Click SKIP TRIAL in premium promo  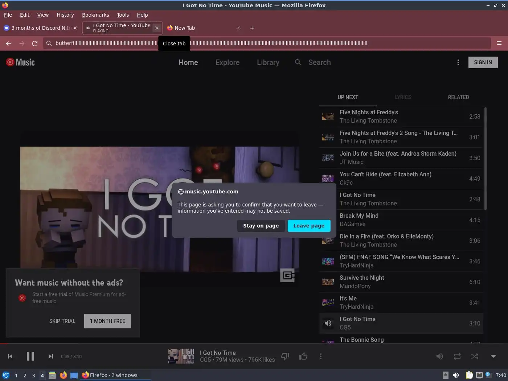pyautogui.click(x=62, y=321)
